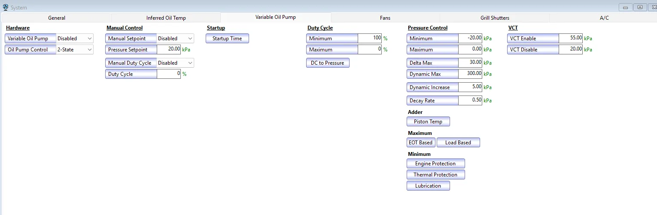The width and height of the screenshot is (657, 215).
Task: Go to the Fans tab
Action: (x=385, y=18)
